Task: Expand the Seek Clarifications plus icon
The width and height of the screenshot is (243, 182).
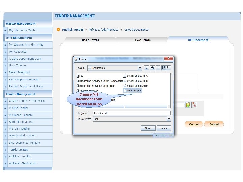Action: (x=5, y=122)
